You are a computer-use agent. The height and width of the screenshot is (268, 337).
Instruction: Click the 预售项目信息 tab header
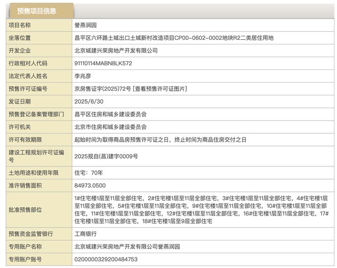[x=37, y=11]
